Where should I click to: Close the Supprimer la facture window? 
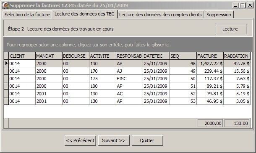[250, 5]
